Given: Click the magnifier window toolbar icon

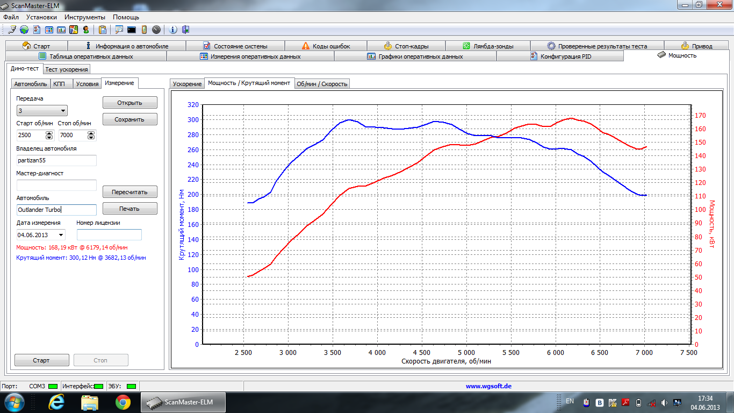Looking at the screenshot, I should click(119, 30).
